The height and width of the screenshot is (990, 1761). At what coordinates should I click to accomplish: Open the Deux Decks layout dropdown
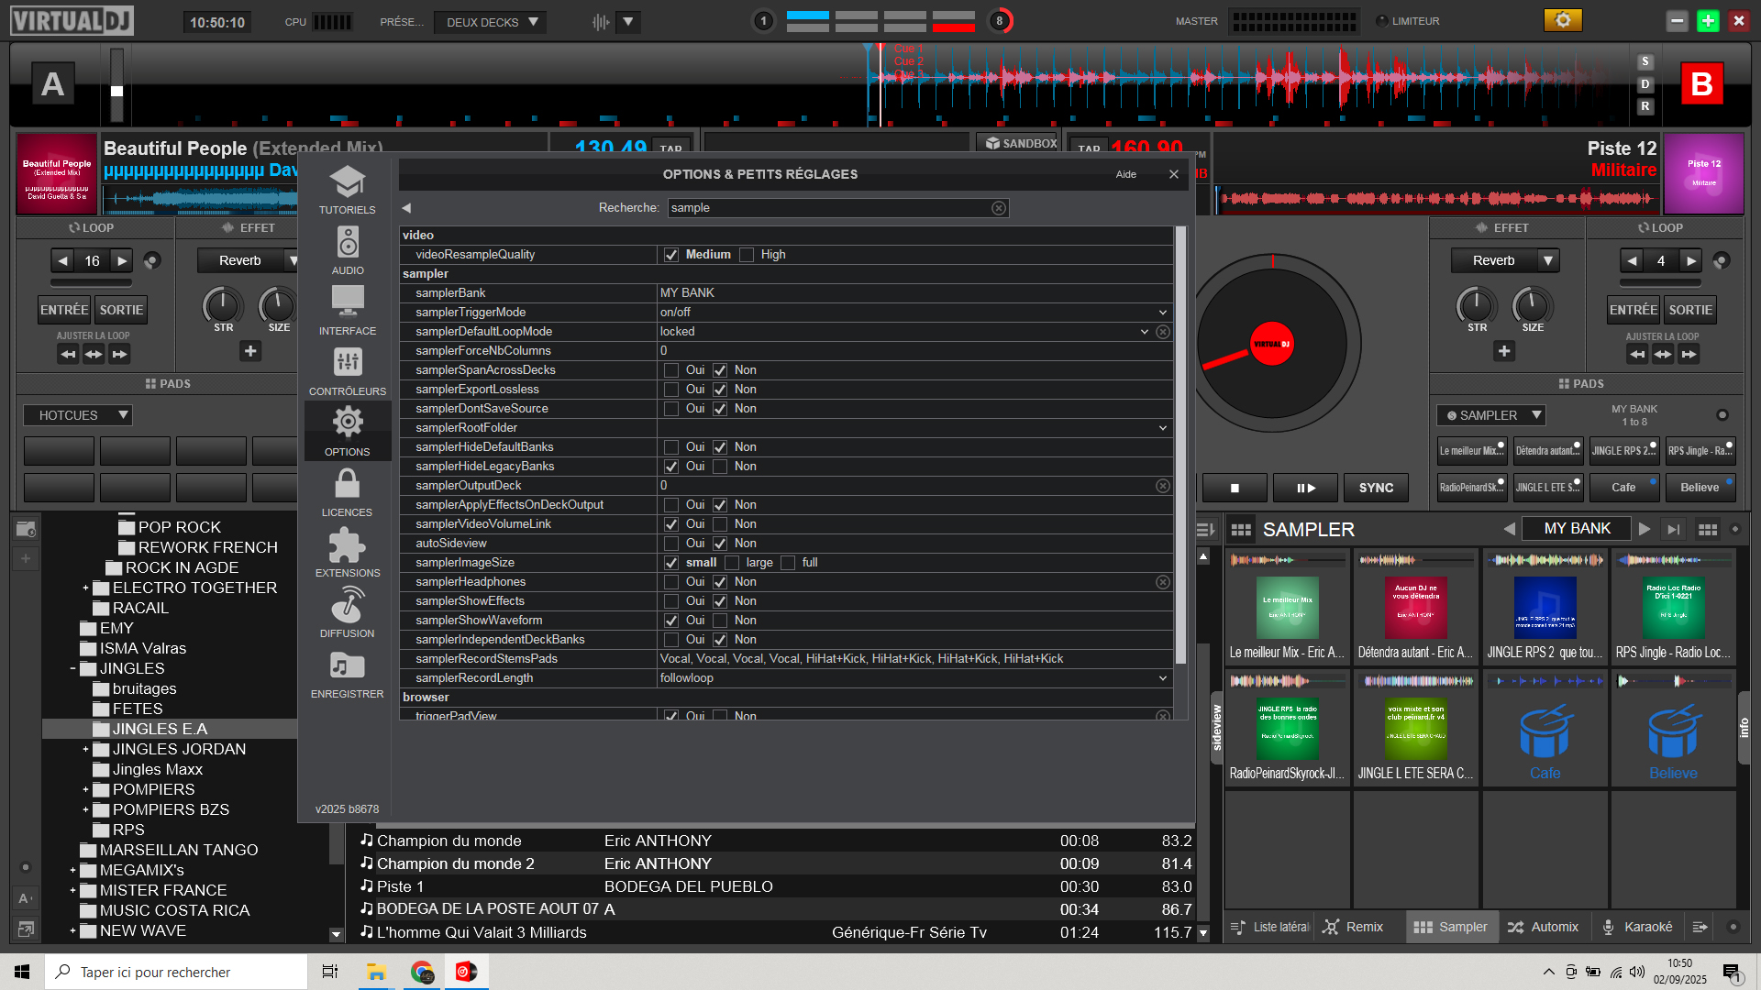tap(491, 22)
